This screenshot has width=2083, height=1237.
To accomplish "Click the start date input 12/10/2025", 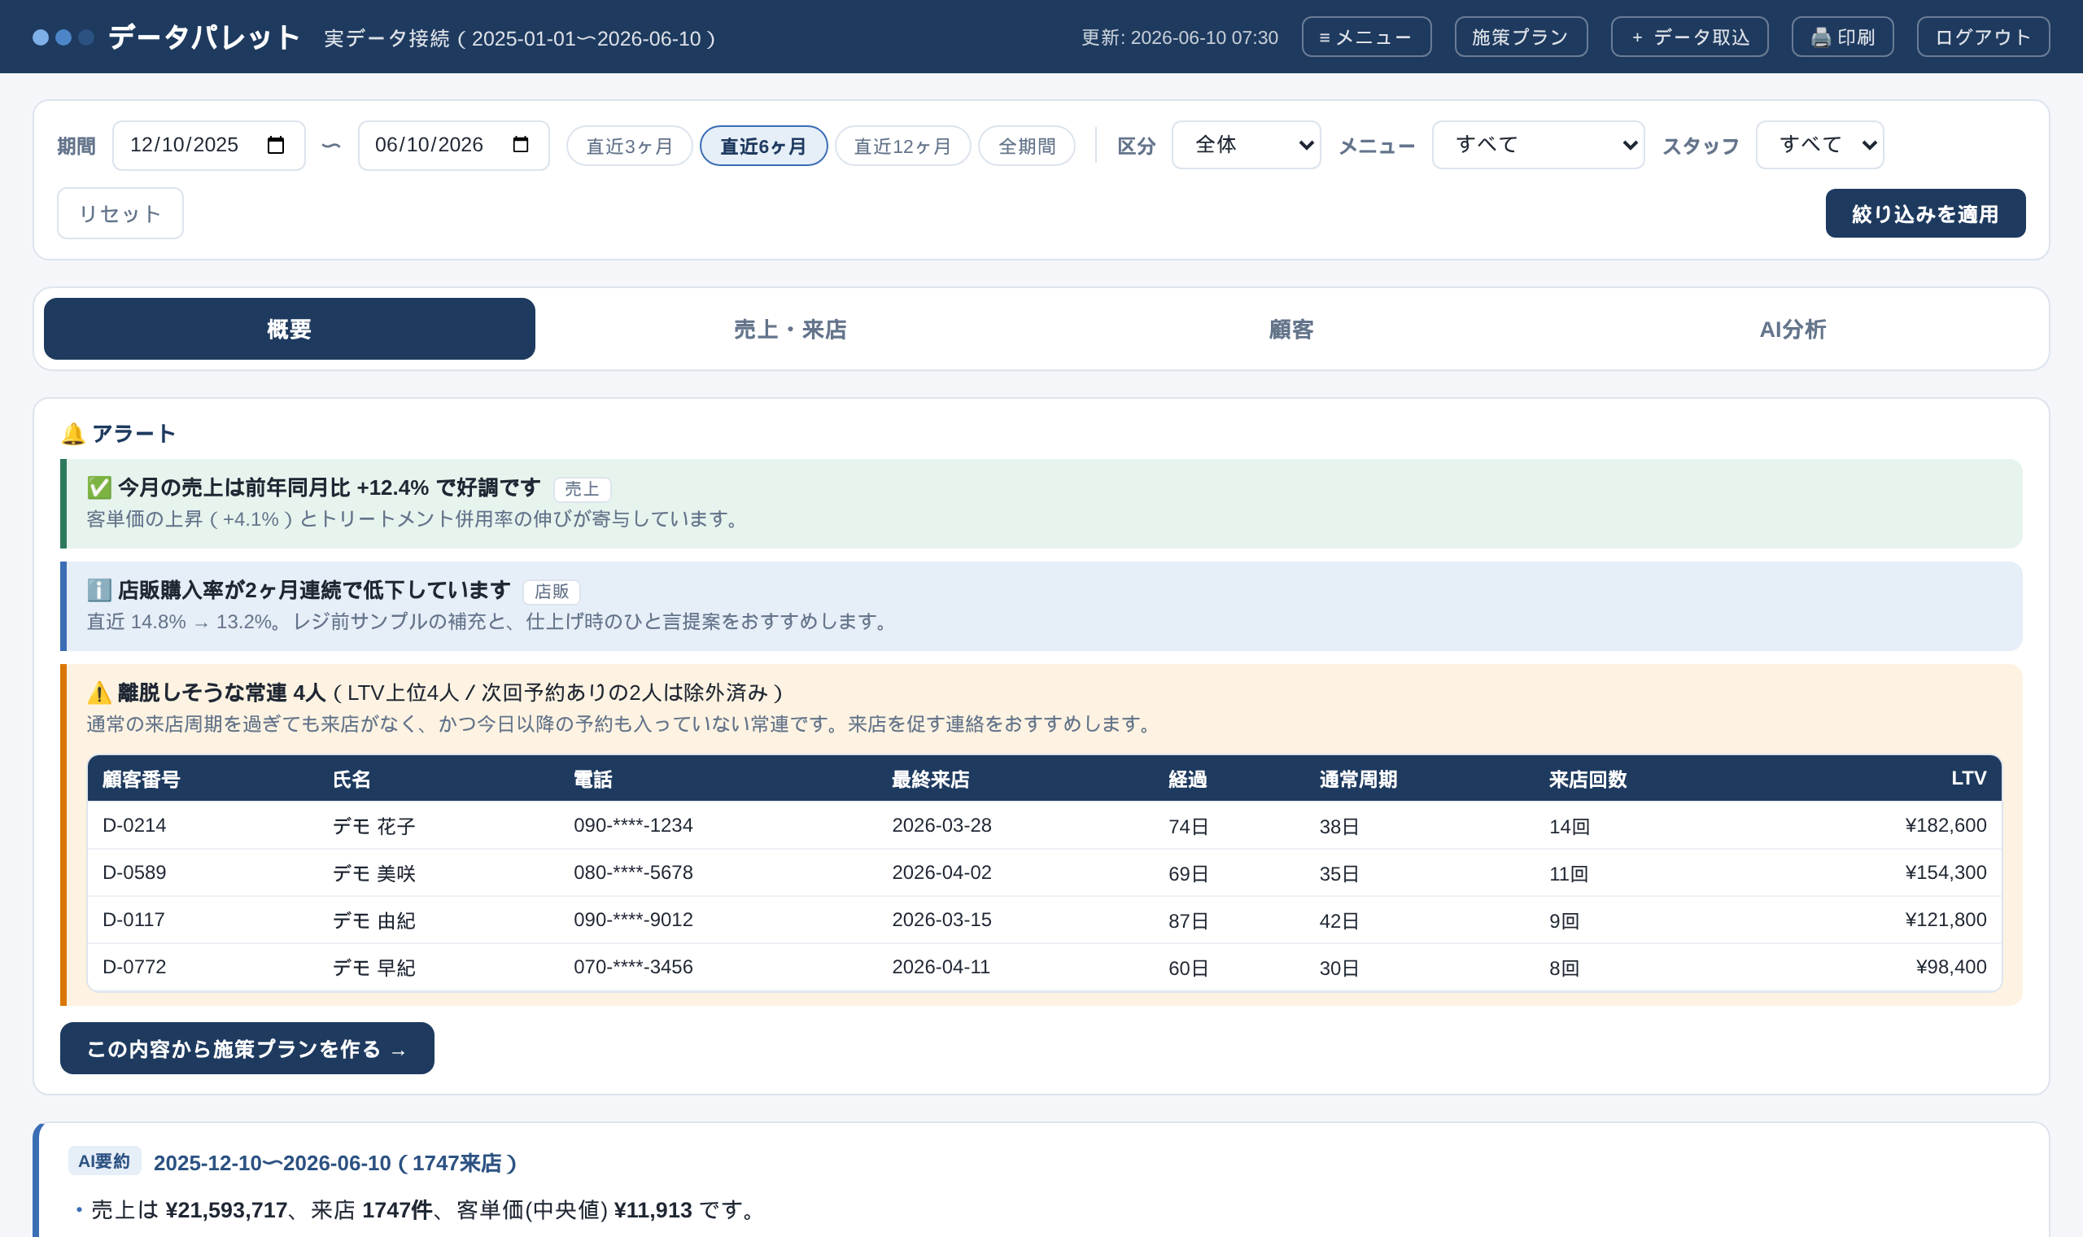I will pos(208,145).
